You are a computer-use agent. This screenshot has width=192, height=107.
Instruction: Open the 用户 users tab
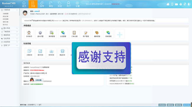pyautogui.click(x=69, y=4)
